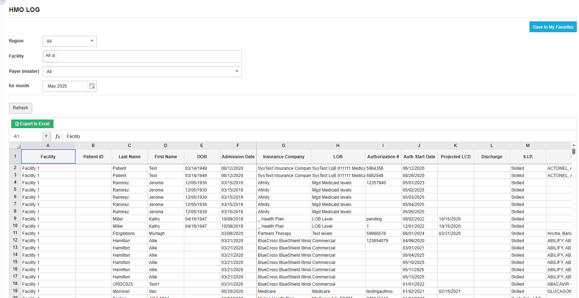
Task: Select column G header
Action: [x=284, y=146]
